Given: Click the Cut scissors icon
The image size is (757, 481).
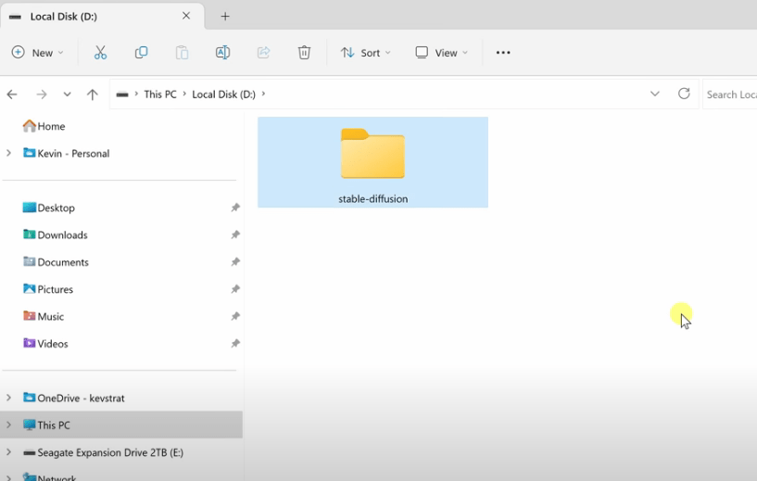Looking at the screenshot, I should point(100,53).
